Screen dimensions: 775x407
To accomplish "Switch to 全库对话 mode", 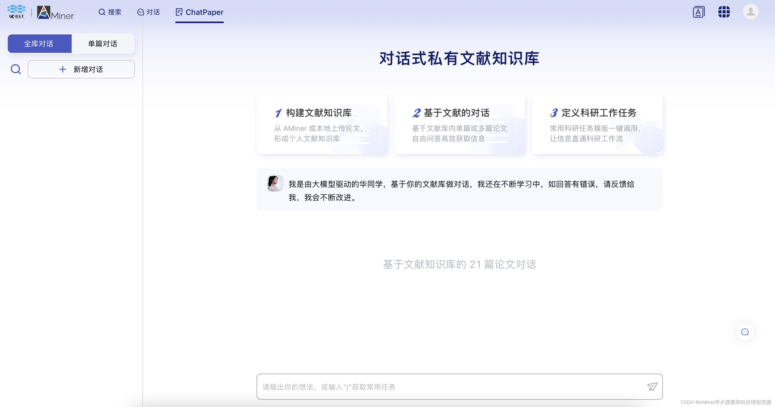I will 39,43.
